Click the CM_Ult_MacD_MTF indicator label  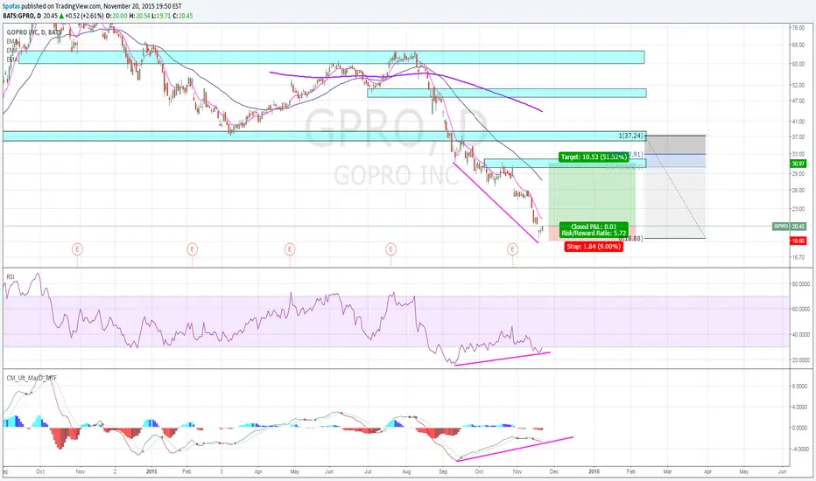32,378
